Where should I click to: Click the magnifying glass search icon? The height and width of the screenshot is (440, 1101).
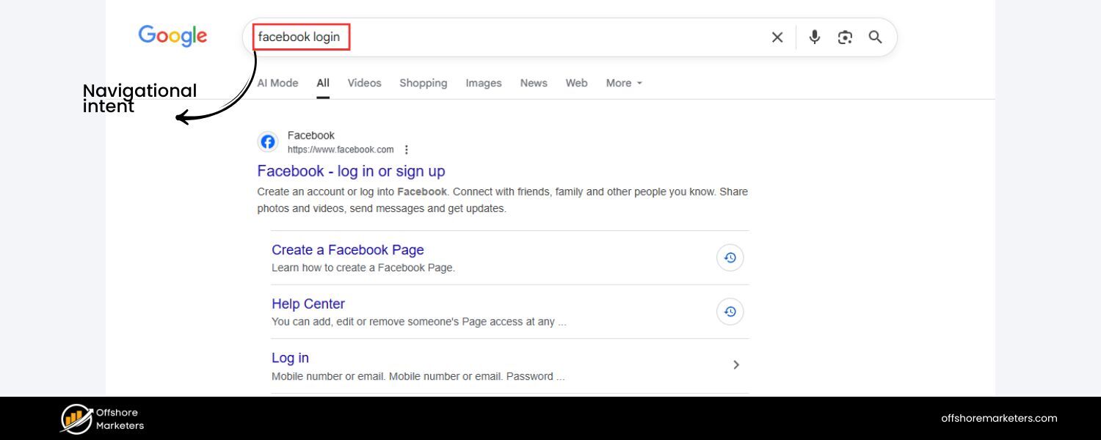[875, 37]
